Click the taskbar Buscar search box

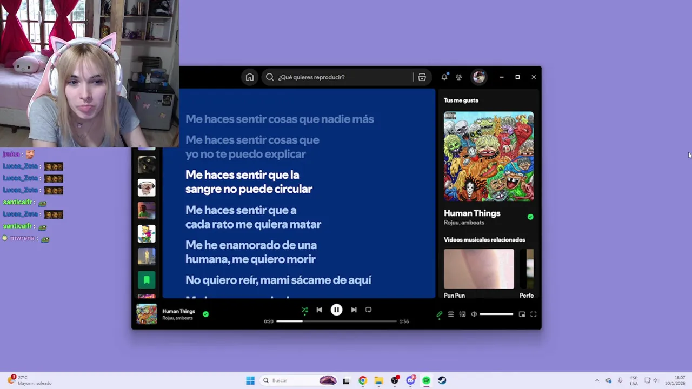pos(299,380)
